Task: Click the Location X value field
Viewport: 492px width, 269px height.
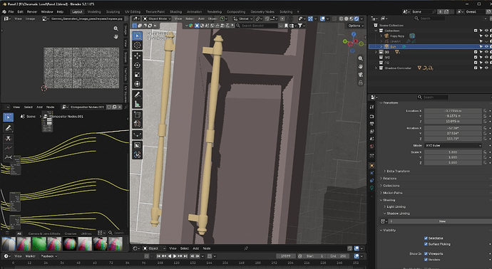Action: [x=453, y=111]
